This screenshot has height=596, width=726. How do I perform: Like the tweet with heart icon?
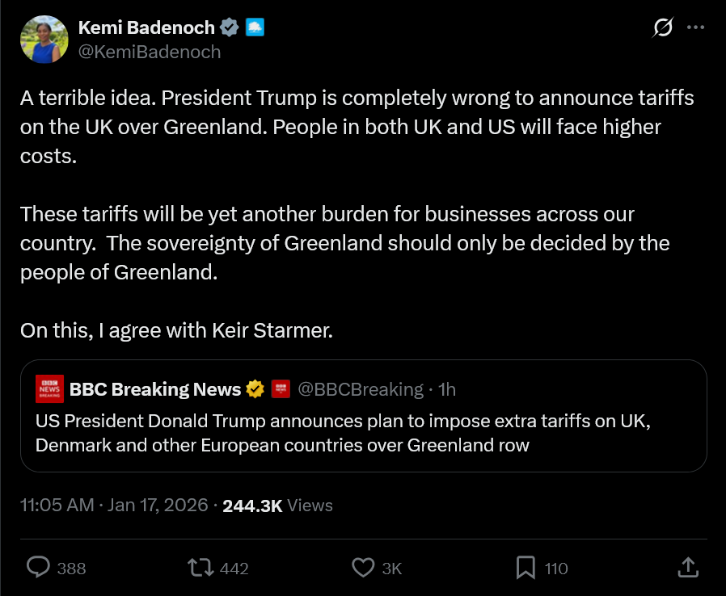pos(363,568)
